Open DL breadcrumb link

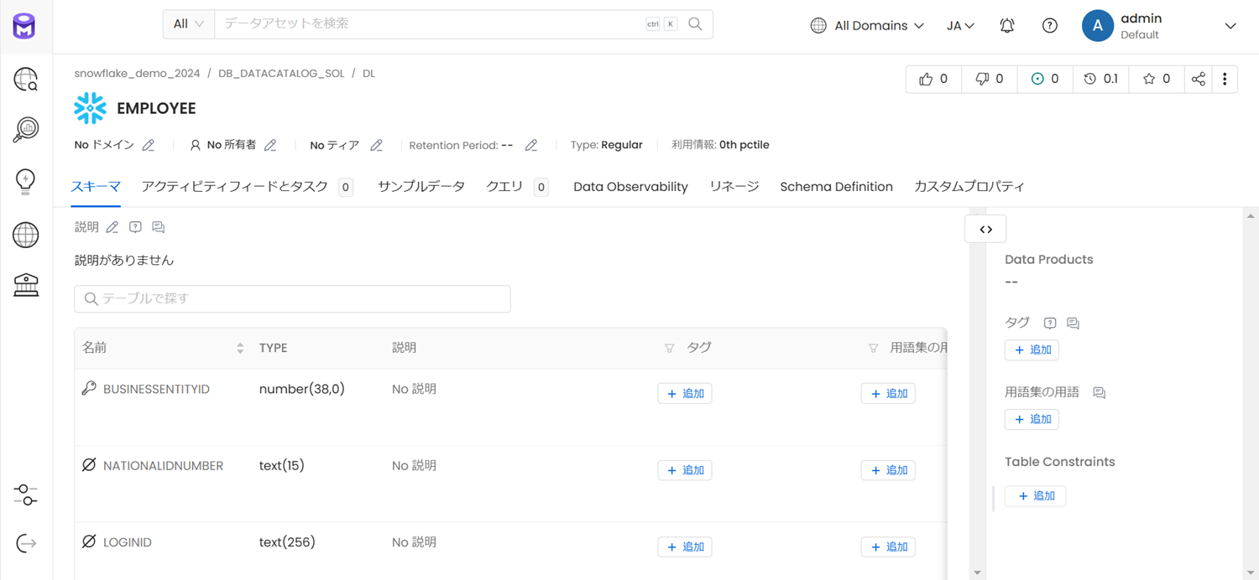tap(368, 74)
